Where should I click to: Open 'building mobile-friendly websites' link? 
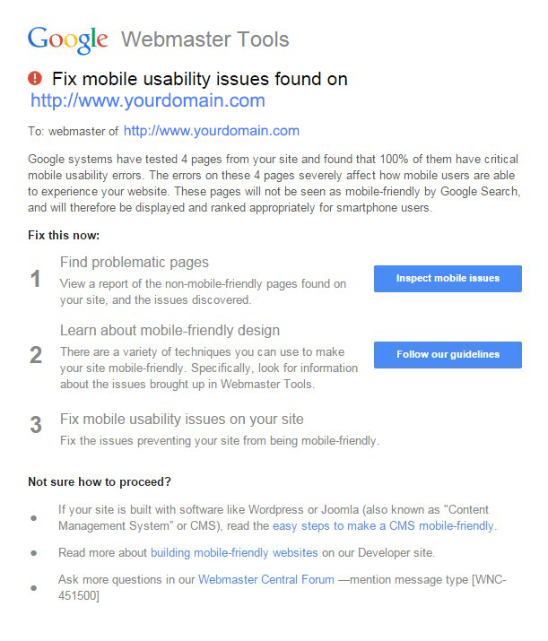click(234, 553)
